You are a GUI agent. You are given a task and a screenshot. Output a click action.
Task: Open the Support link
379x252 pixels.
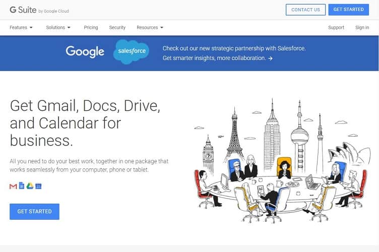click(x=336, y=28)
